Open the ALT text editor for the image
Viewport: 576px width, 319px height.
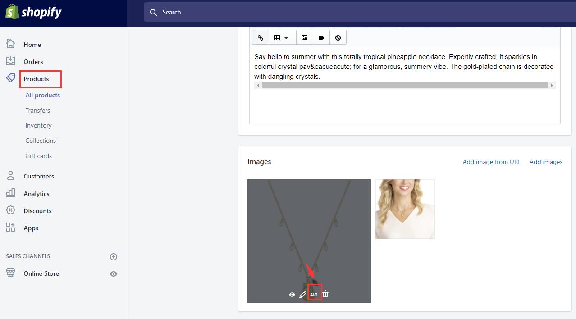(x=314, y=294)
